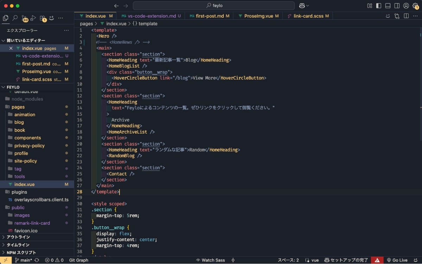Open changes compare icon in editor toolbar
The width and height of the screenshot is (422, 264).
pos(397,16)
